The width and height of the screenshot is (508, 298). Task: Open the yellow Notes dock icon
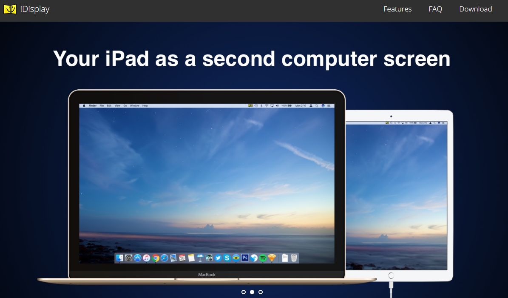191,258
